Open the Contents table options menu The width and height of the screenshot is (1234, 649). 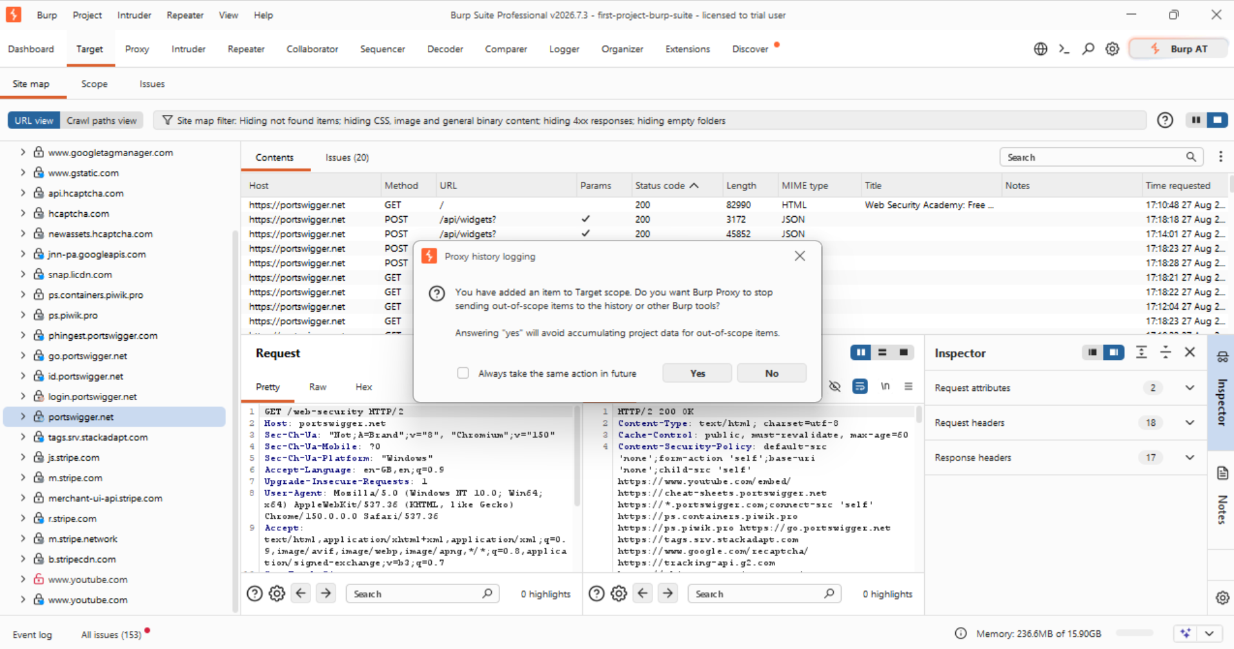(x=1220, y=157)
